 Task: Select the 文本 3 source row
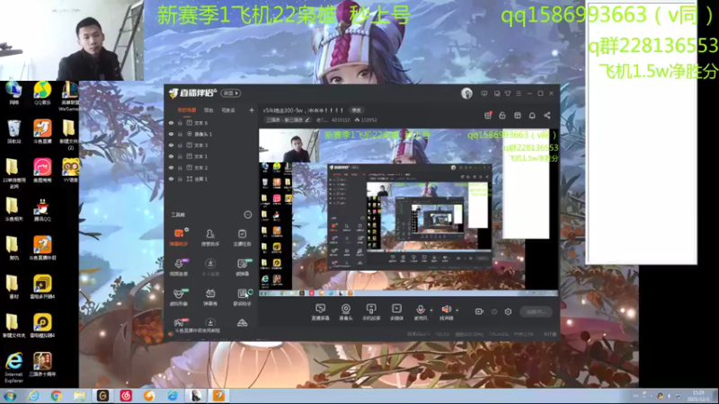[x=211, y=145]
